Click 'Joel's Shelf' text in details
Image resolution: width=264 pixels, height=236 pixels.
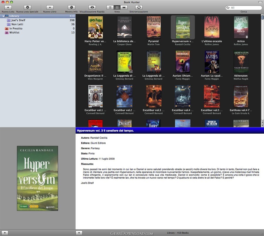click(x=87, y=183)
